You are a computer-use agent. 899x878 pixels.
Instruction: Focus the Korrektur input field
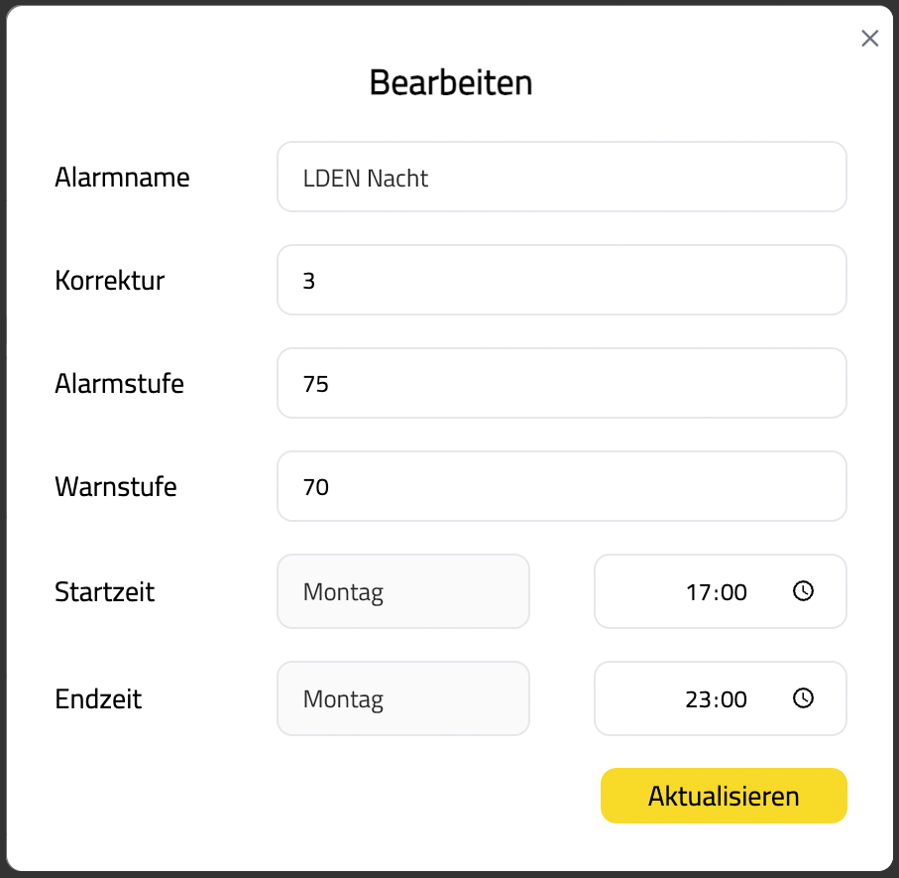pos(561,280)
